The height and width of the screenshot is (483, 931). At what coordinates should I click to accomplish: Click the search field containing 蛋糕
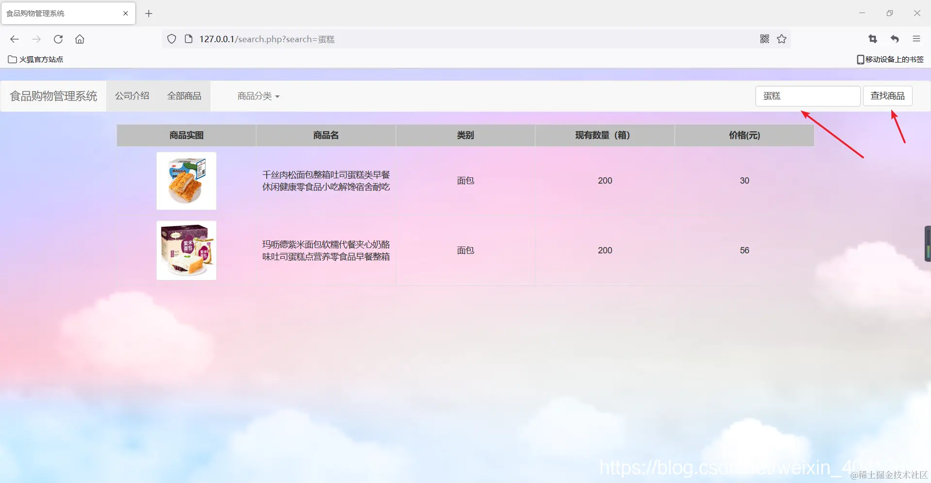pos(807,96)
